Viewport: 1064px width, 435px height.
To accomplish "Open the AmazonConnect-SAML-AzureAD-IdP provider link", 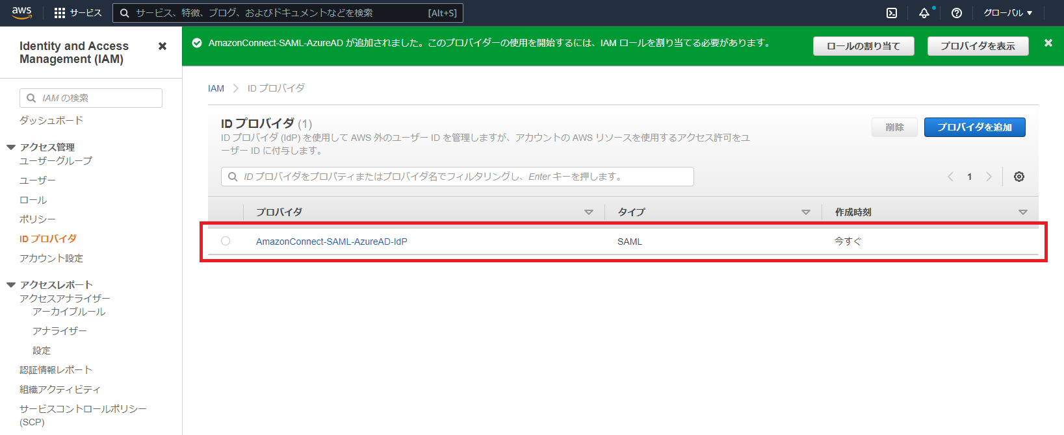I will [331, 242].
